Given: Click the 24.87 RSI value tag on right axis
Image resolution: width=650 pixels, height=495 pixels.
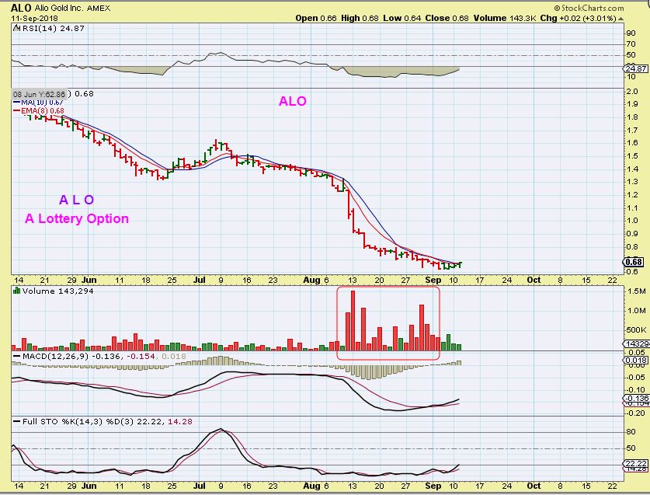Looking at the screenshot, I should pyautogui.click(x=636, y=69).
